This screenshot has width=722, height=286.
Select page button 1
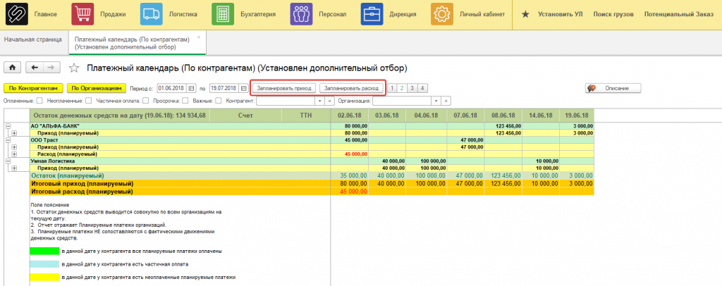pos(392,88)
